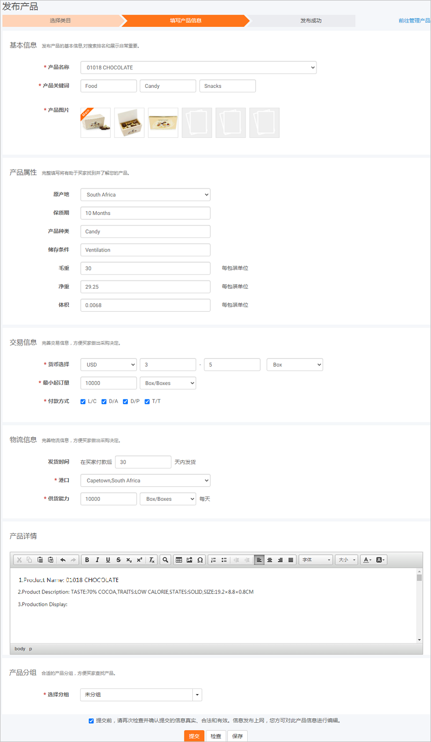
Task: Open the 前往管理产品 link
Action: click(414, 21)
